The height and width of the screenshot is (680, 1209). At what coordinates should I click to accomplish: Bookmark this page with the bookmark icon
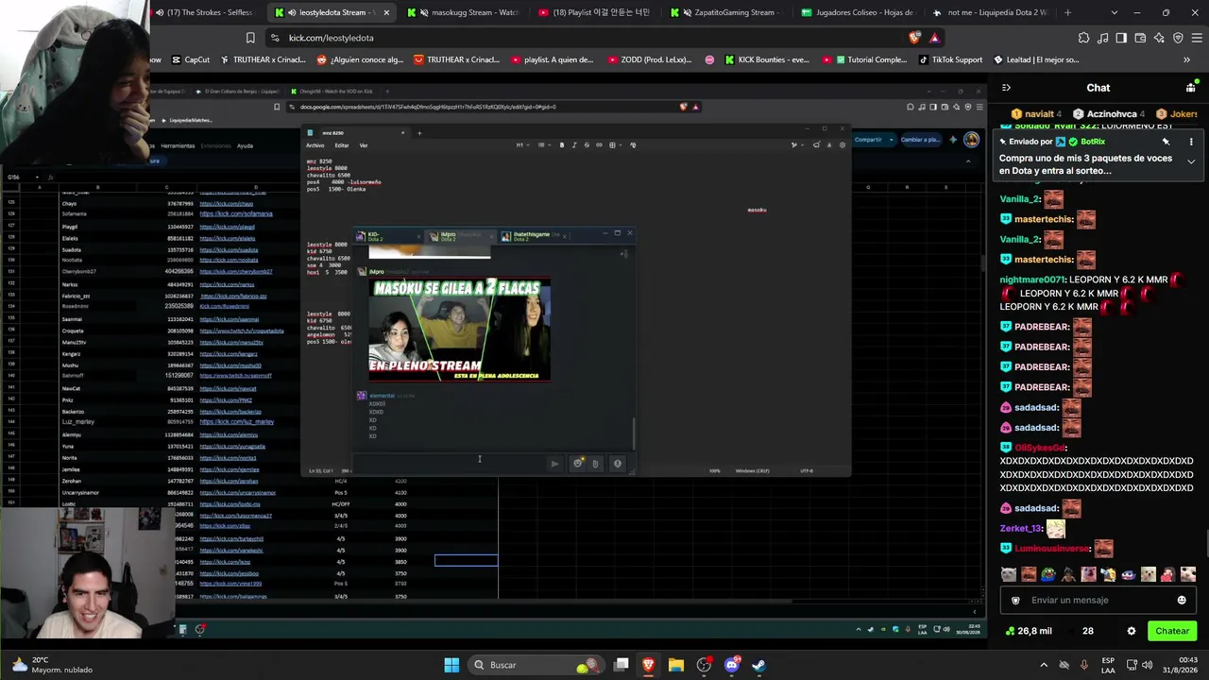(250, 38)
